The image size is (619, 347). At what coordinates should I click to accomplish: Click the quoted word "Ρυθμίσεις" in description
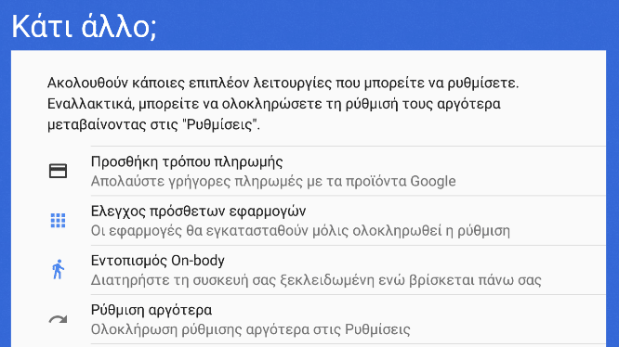click(x=219, y=124)
